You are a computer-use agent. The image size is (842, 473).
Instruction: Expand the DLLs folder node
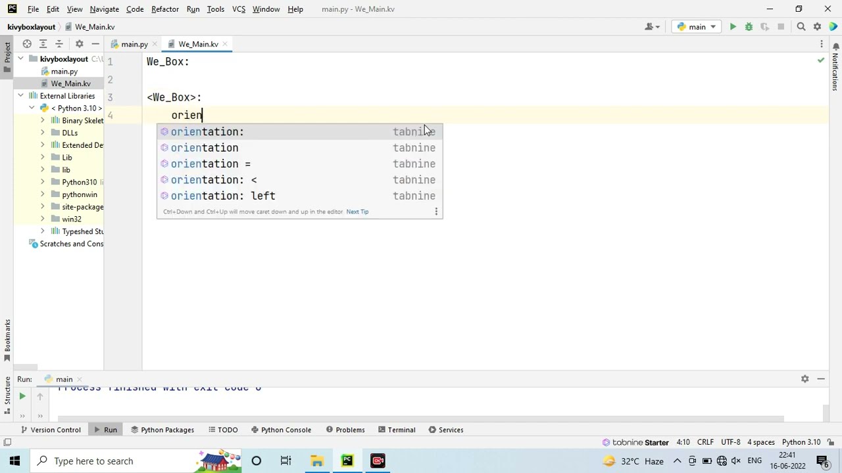pyautogui.click(x=43, y=133)
